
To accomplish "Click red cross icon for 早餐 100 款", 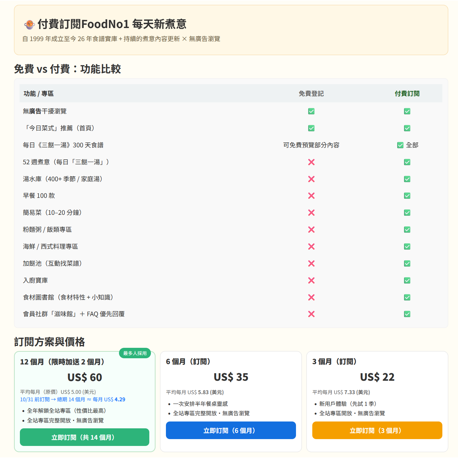I will [x=311, y=196].
